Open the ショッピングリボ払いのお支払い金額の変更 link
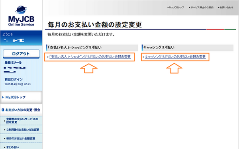Viewport: 239px width, 149px height. [90, 57]
